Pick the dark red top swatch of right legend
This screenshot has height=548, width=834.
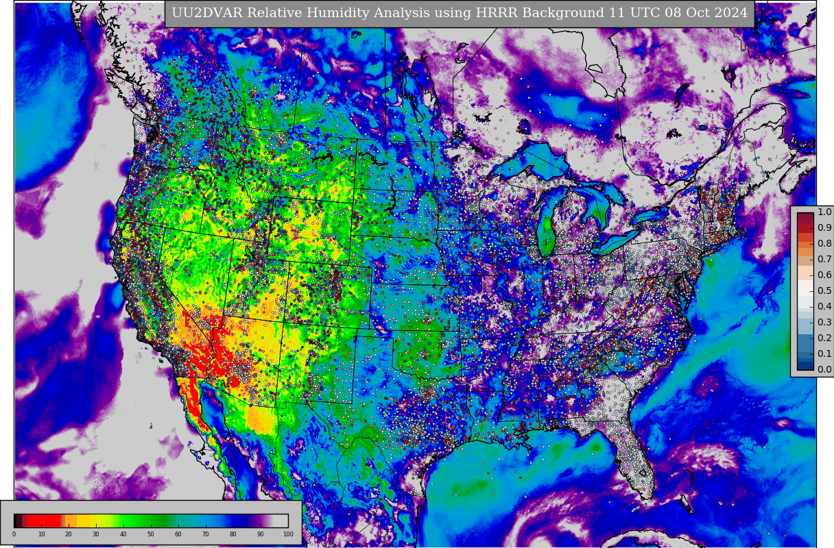pyautogui.click(x=805, y=216)
